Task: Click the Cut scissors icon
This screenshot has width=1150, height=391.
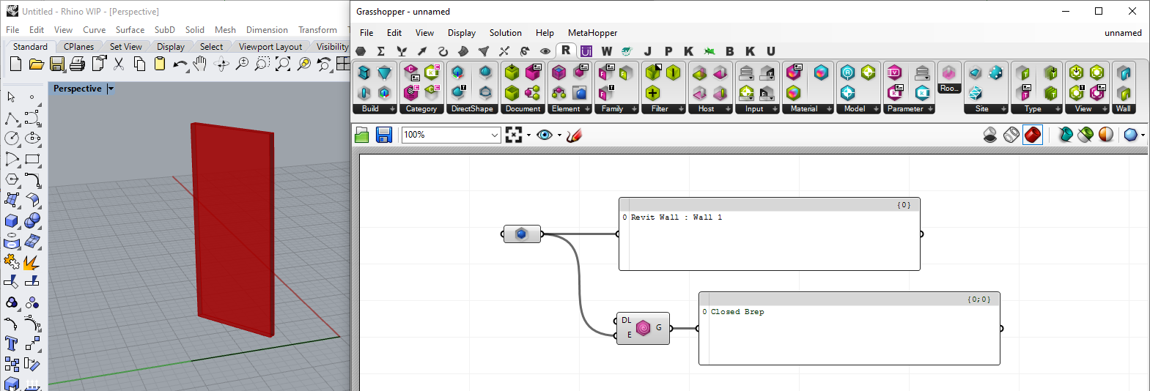Action: [119, 64]
